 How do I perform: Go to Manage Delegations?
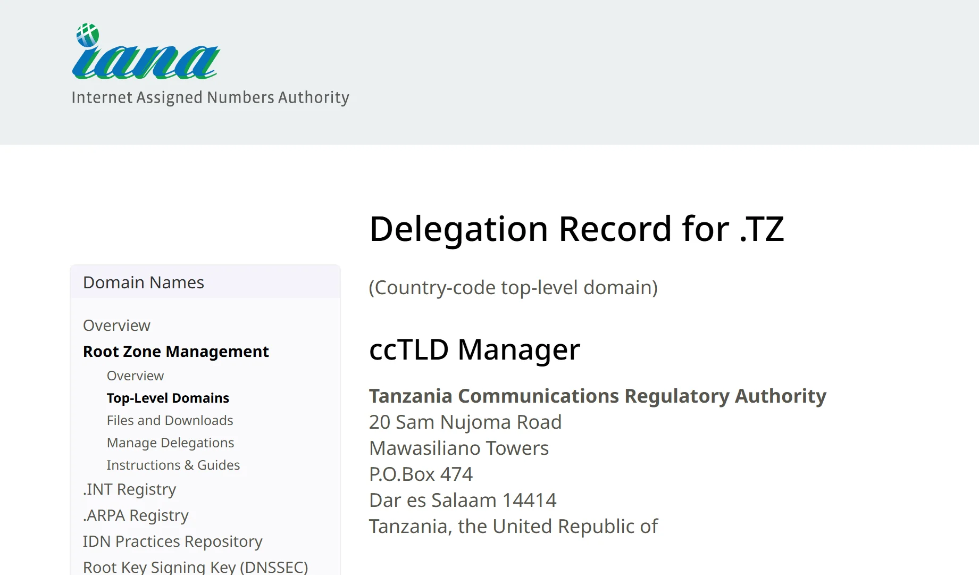pos(171,443)
